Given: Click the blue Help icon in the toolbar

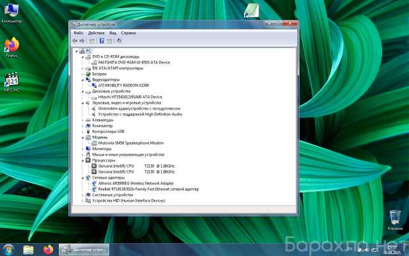Looking at the screenshot, I should (102, 41).
